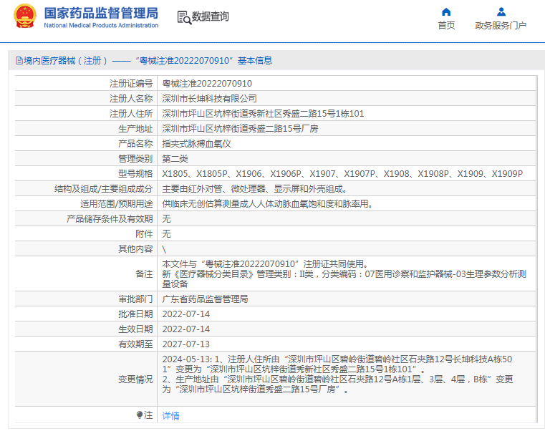The height and width of the screenshot is (431, 545).
Task: Click the 注册人名称 row label
Action: tap(131, 99)
